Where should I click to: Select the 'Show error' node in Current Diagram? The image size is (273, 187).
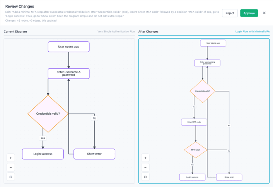pyautogui.click(x=94, y=154)
